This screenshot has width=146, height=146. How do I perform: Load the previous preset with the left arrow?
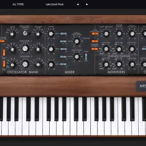click(x=78, y=4)
